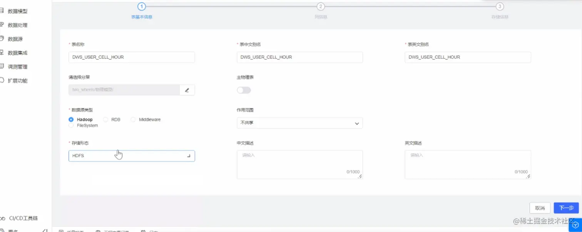Expand the 作用范围 dropdown chevron arrow
Viewport: 582px width, 232px height.
pyautogui.click(x=357, y=124)
